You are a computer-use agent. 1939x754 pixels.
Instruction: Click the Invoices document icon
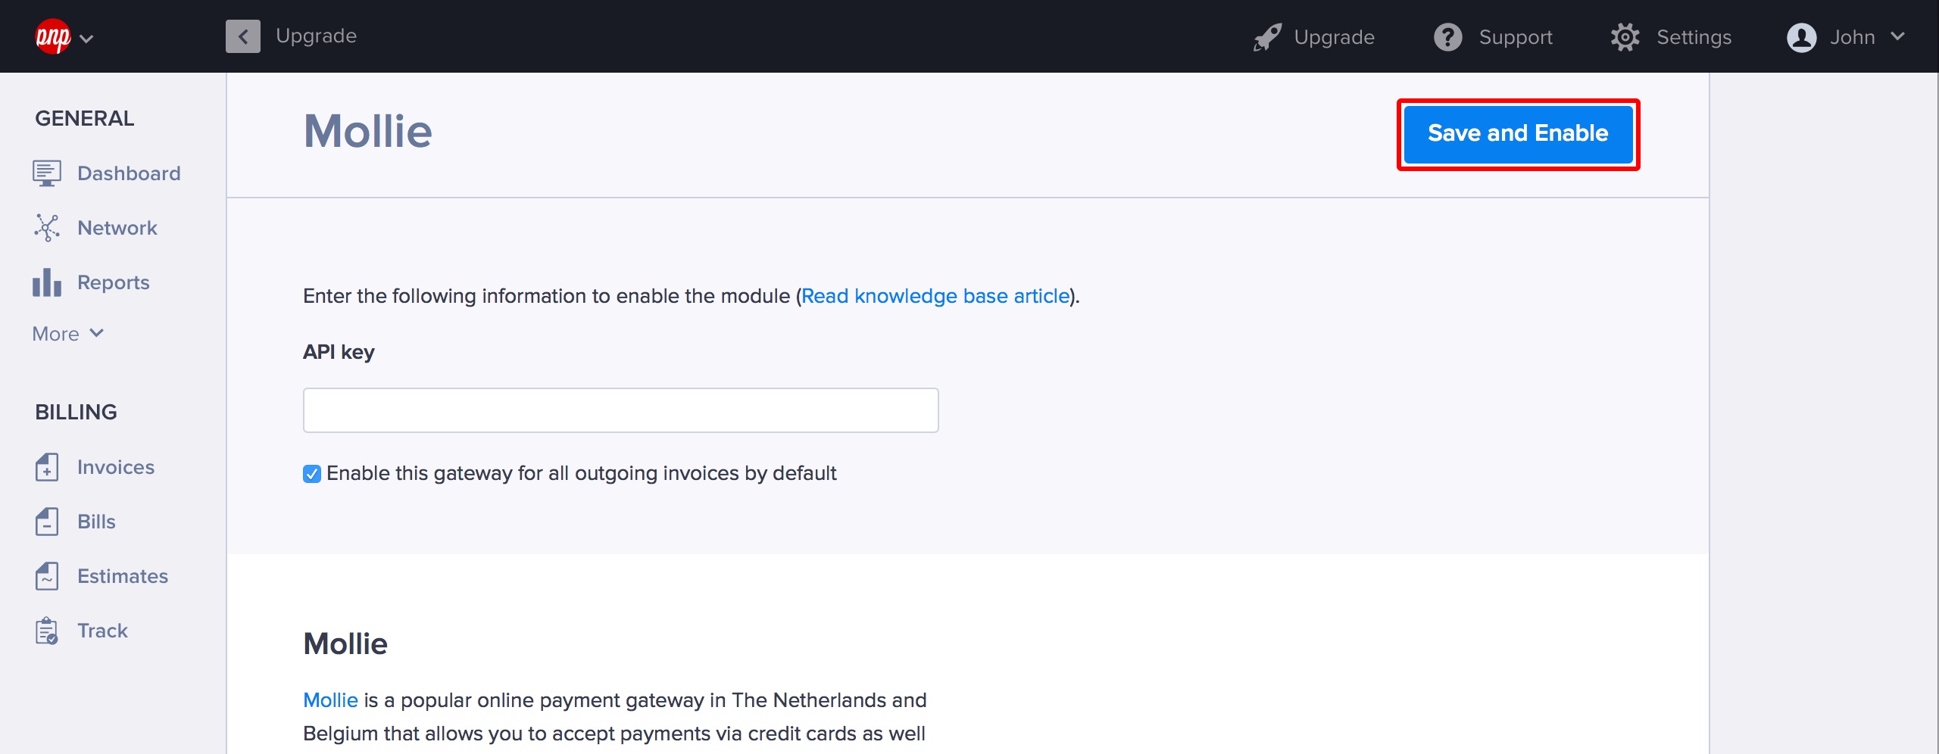pos(46,467)
